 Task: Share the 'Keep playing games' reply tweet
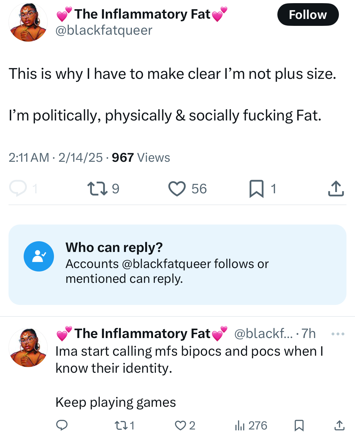(x=339, y=425)
